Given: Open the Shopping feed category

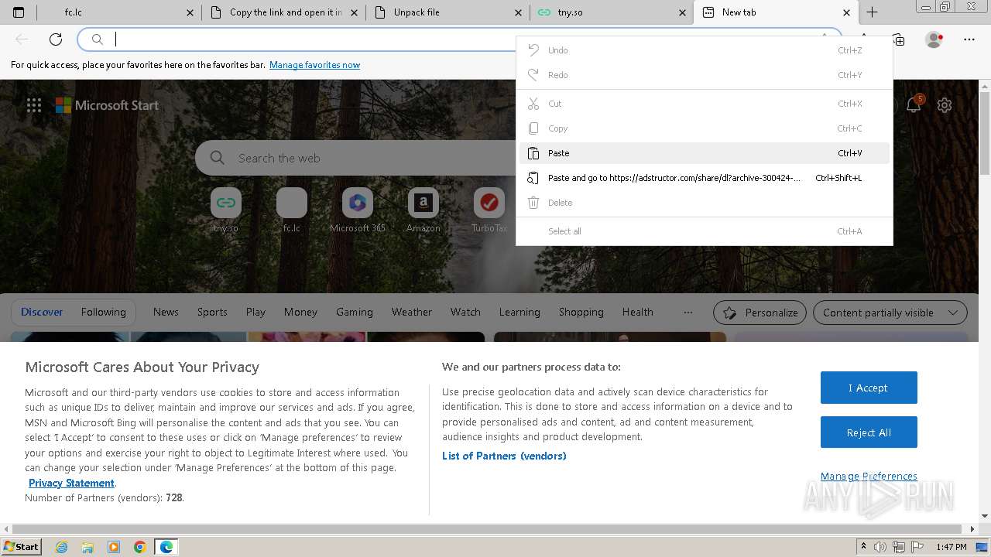Looking at the screenshot, I should 581,312.
